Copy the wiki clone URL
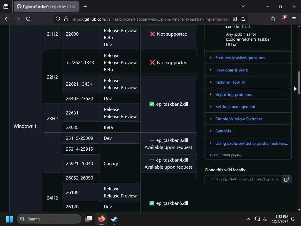This screenshot has width=301, height=226. tap(287, 179)
